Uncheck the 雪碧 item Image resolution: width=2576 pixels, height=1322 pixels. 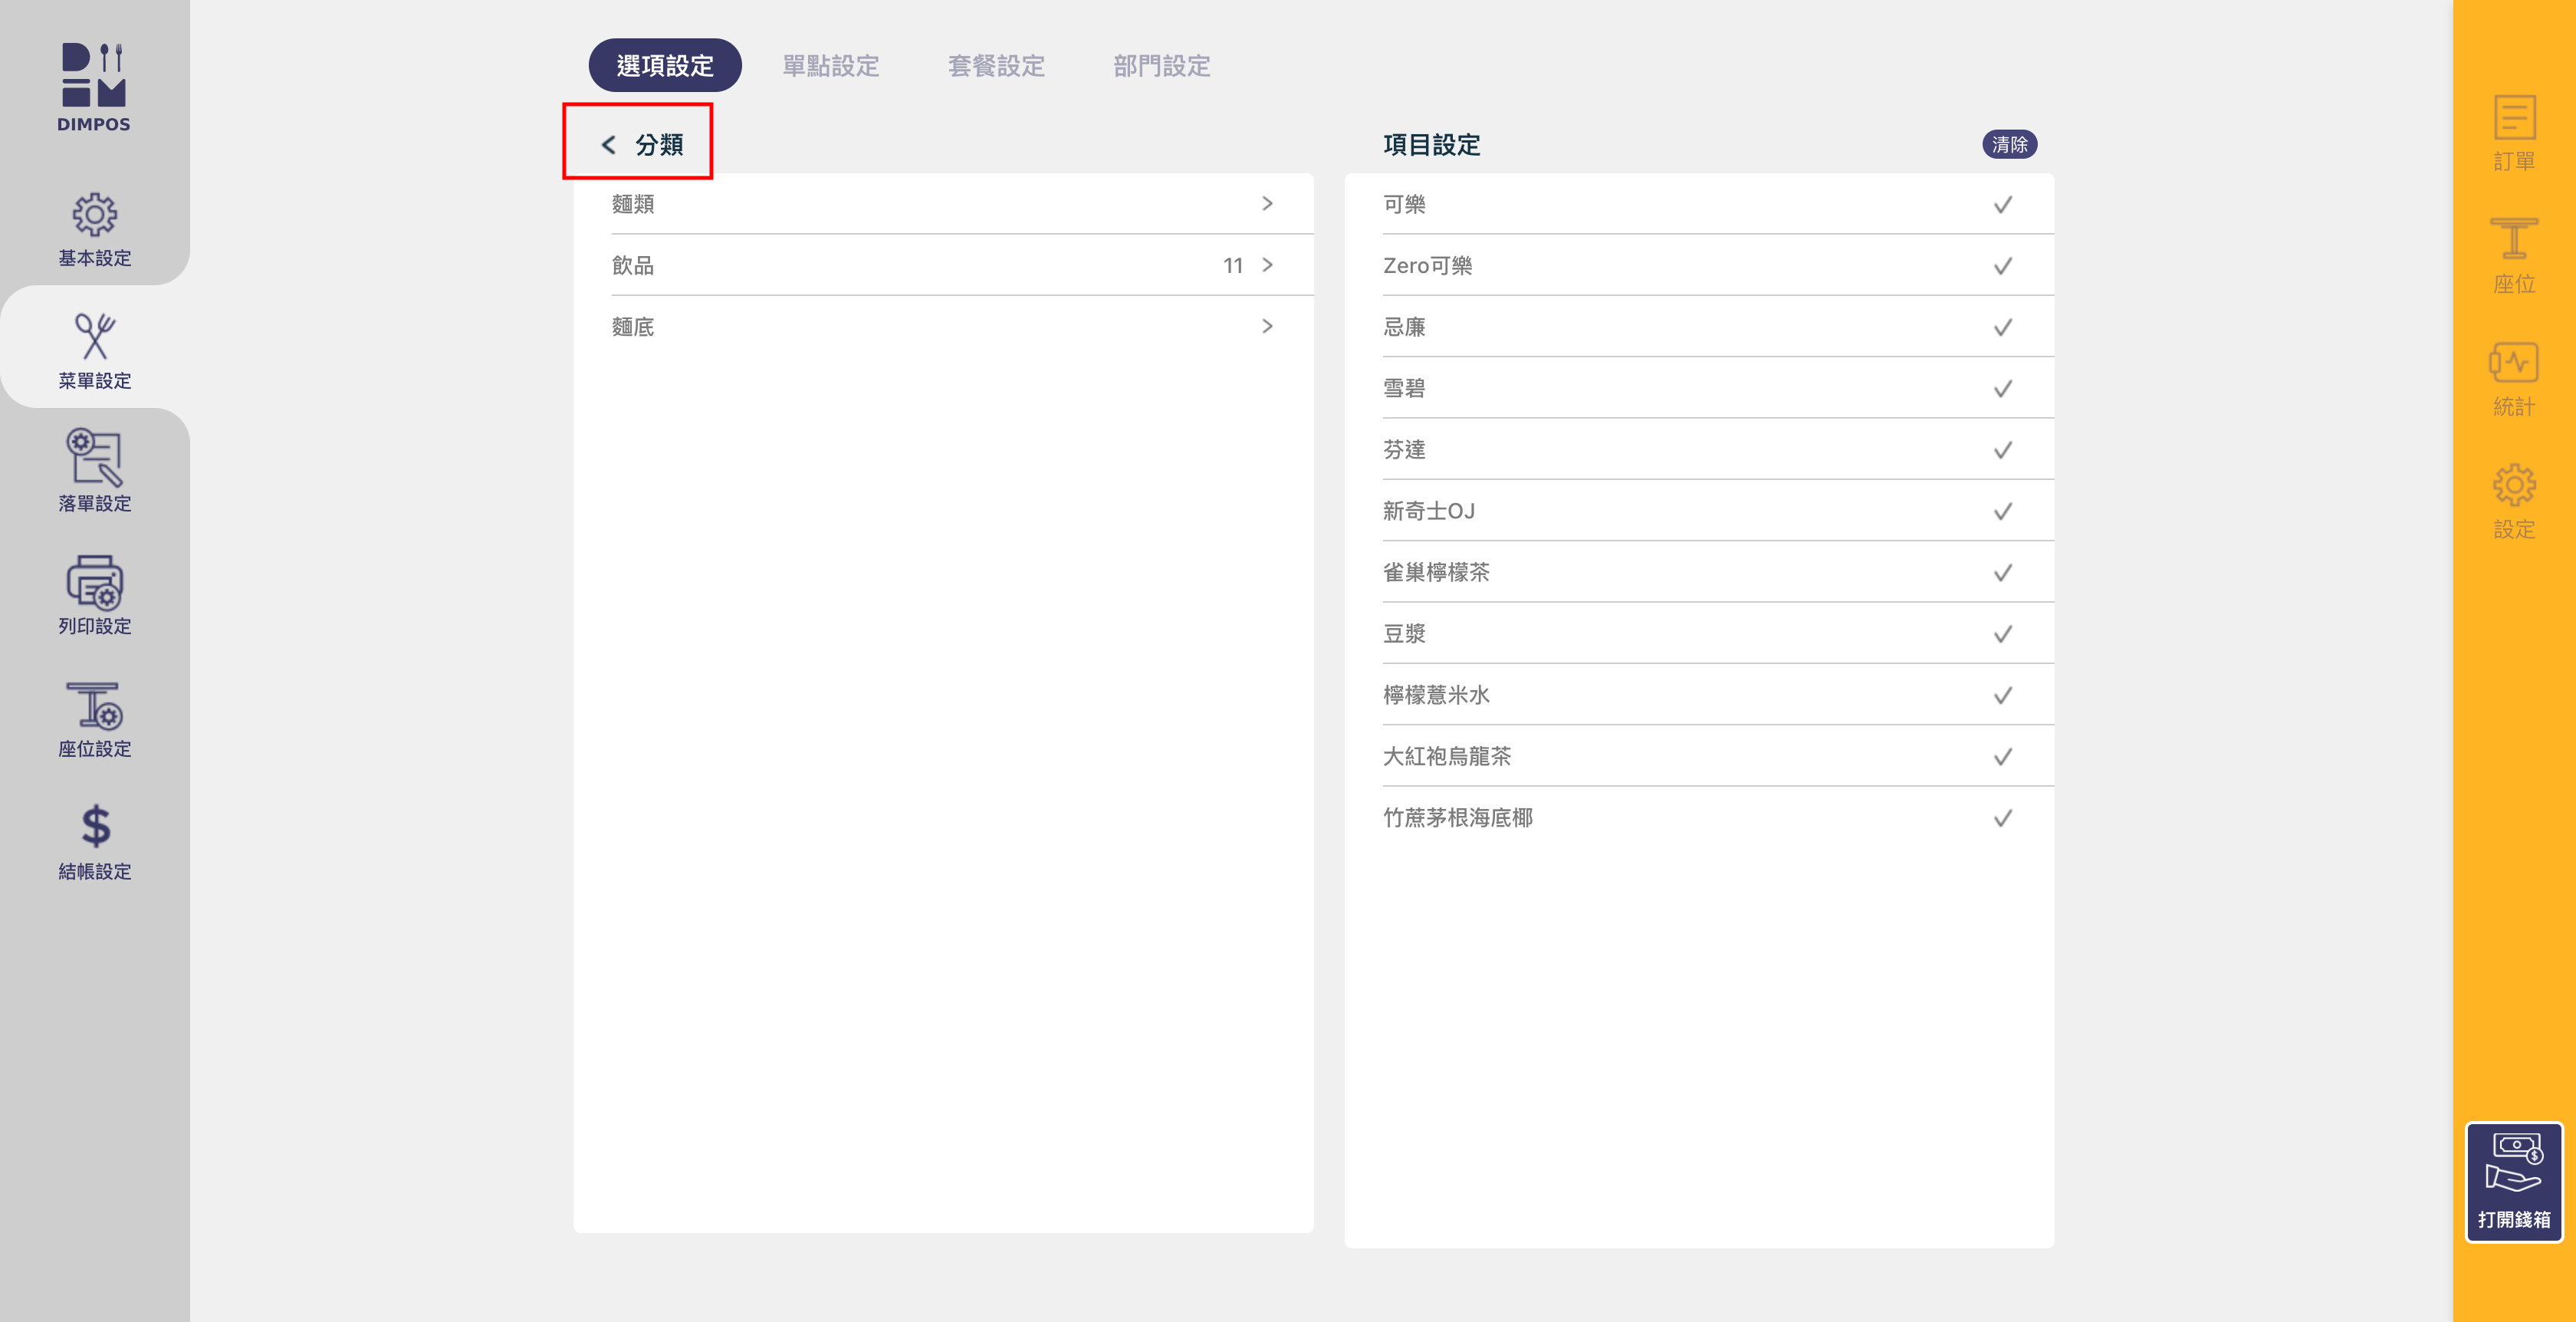[2002, 389]
